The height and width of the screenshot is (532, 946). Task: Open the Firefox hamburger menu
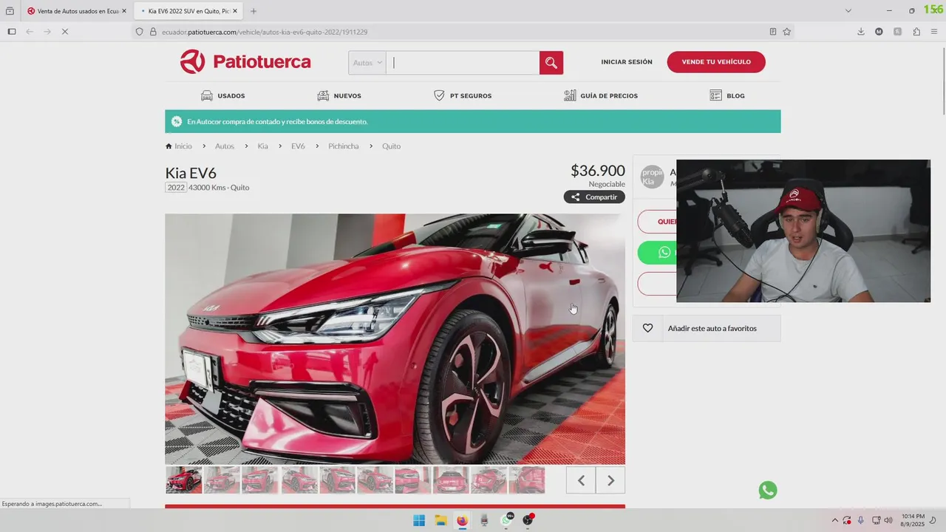click(x=934, y=32)
